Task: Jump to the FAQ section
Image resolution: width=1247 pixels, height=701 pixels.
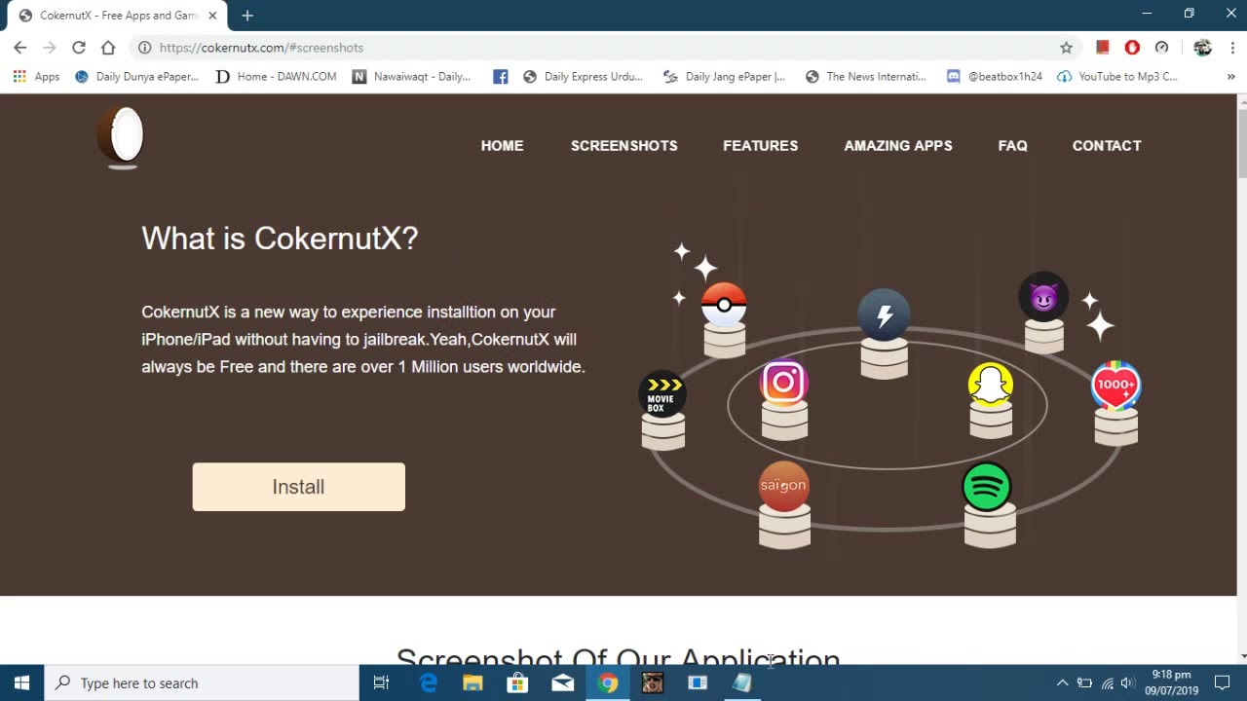Action: pos(1012,145)
